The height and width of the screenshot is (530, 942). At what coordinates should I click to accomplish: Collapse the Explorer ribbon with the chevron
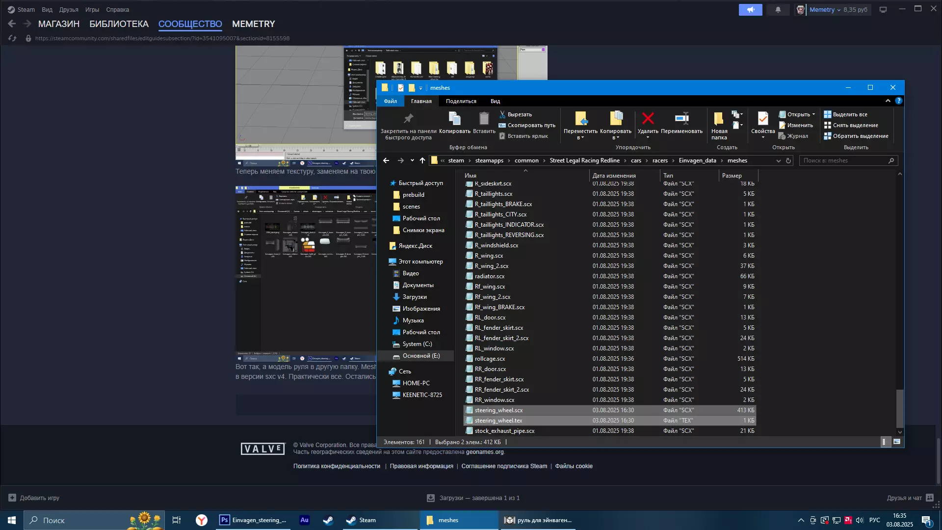(888, 101)
